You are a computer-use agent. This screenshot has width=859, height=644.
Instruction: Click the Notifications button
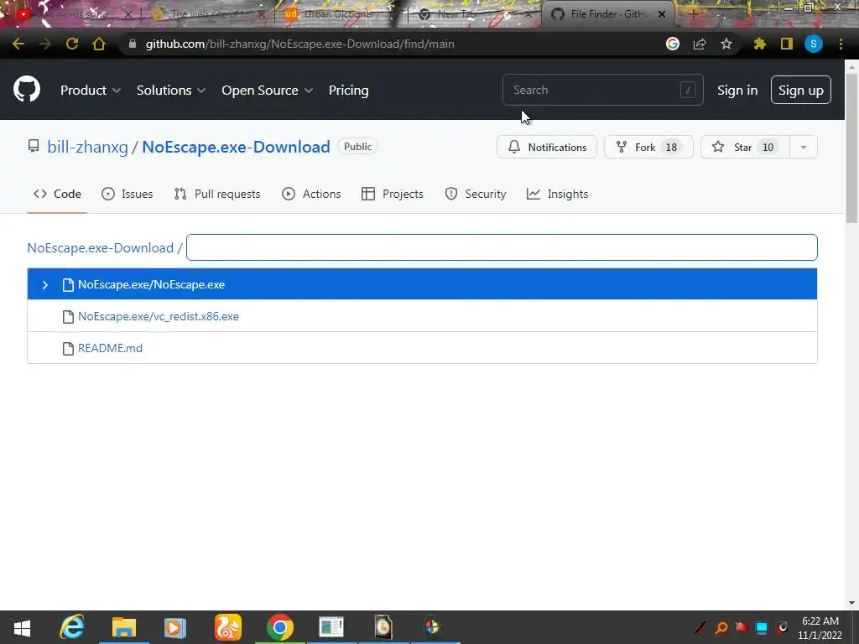(547, 147)
